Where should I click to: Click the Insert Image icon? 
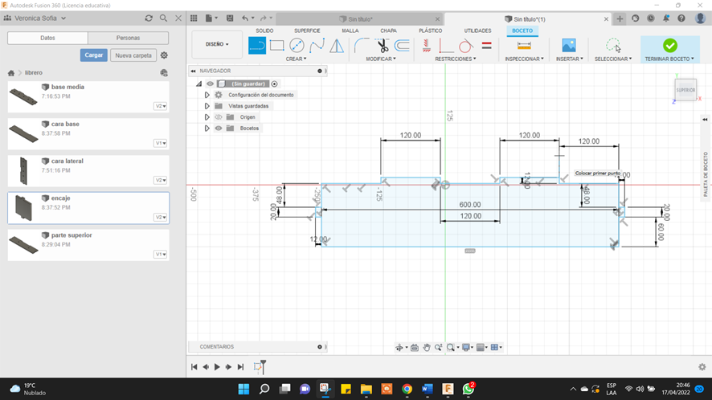(x=568, y=46)
